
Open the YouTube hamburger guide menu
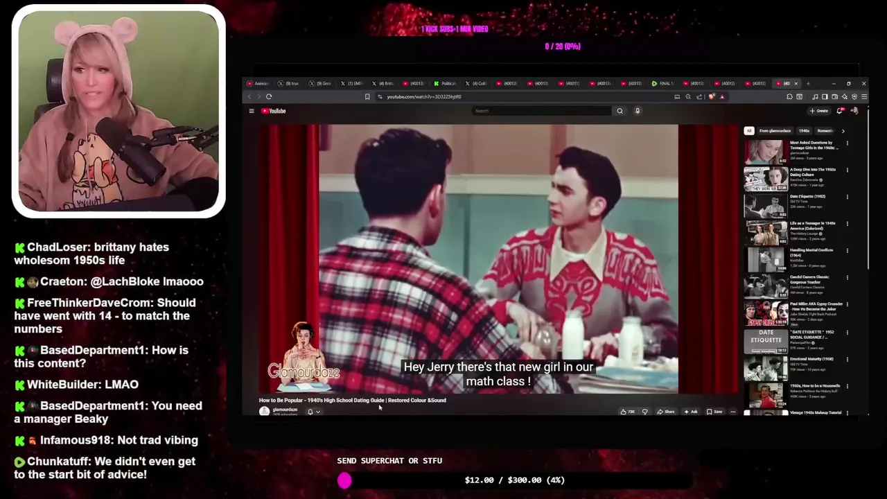coord(252,111)
